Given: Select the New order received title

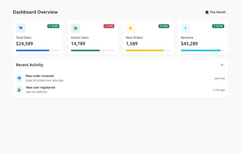Looking at the screenshot, I should click(x=39, y=76).
